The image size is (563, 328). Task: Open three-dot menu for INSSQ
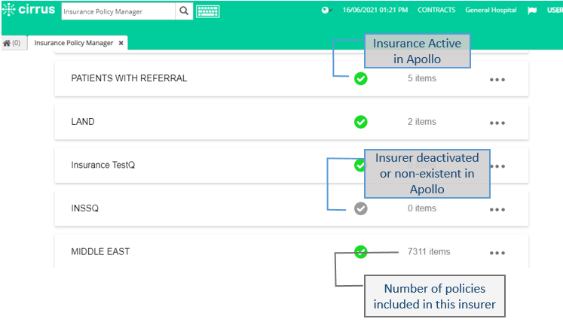tap(497, 210)
